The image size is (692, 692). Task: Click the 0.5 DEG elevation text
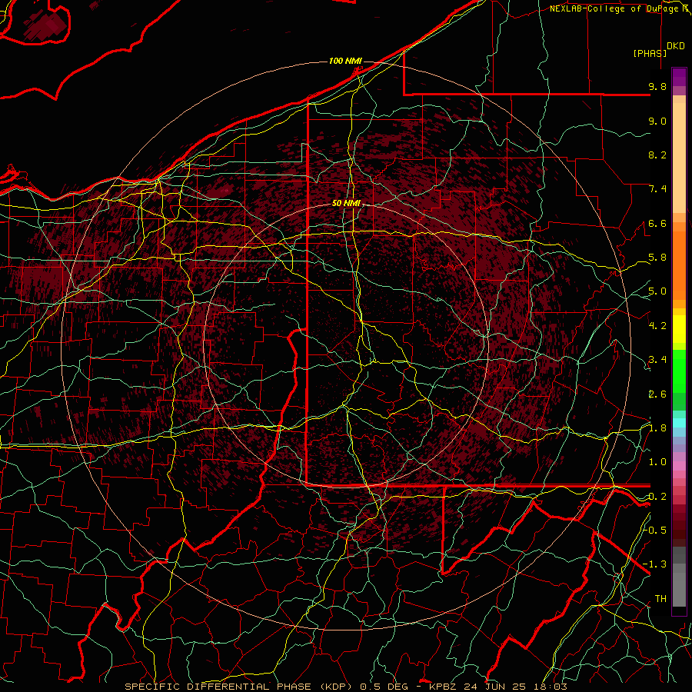click(384, 687)
